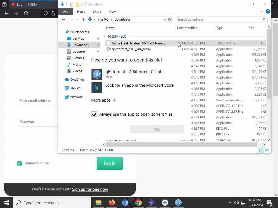Open the Share ribbon tab

point(97,12)
